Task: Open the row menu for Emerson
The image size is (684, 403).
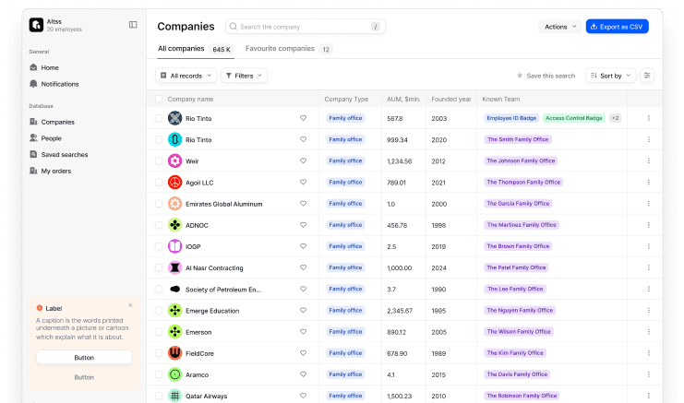Action: point(649,332)
